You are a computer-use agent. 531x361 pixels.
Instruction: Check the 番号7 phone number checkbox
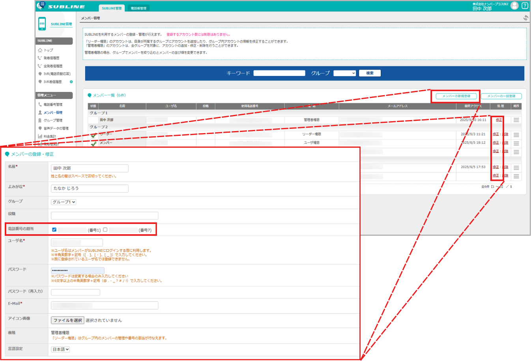105,229
